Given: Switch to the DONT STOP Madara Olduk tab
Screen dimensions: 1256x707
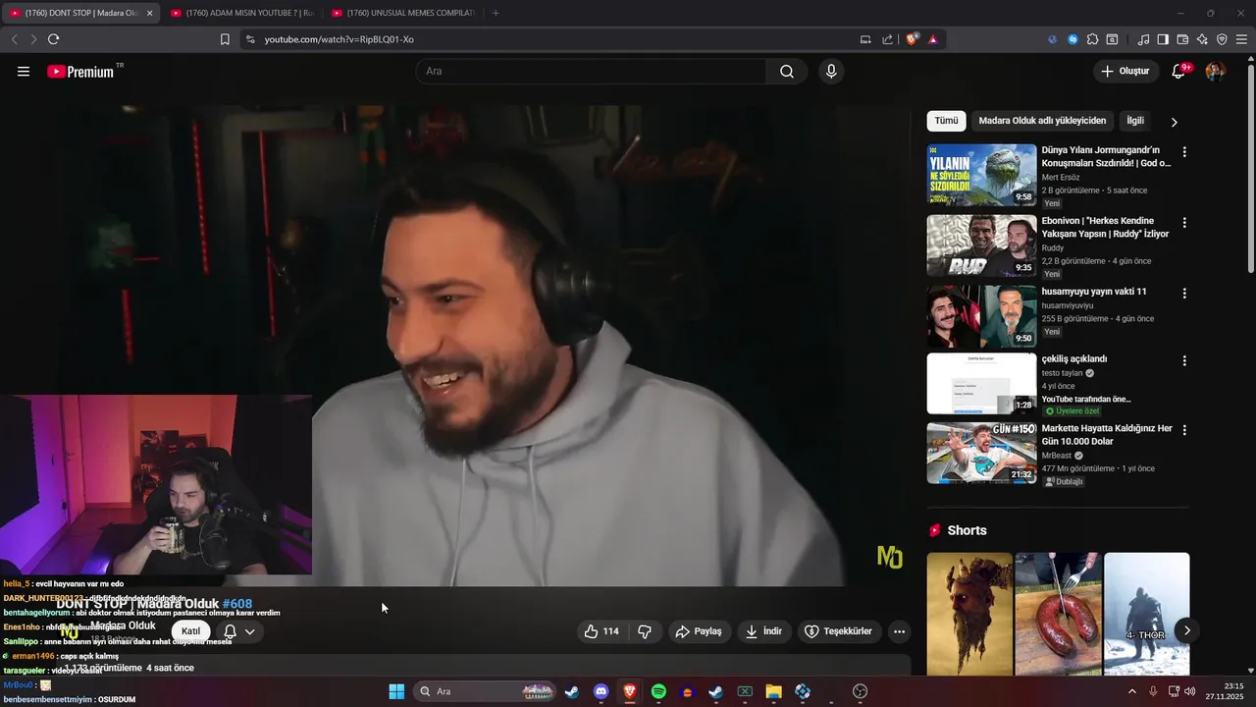Looking at the screenshot, I should click(x=80, y=13).
